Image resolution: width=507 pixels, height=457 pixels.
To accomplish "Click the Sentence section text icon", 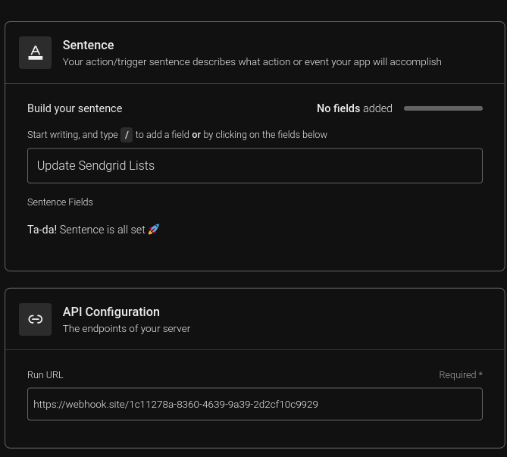I will coord(36,53).
